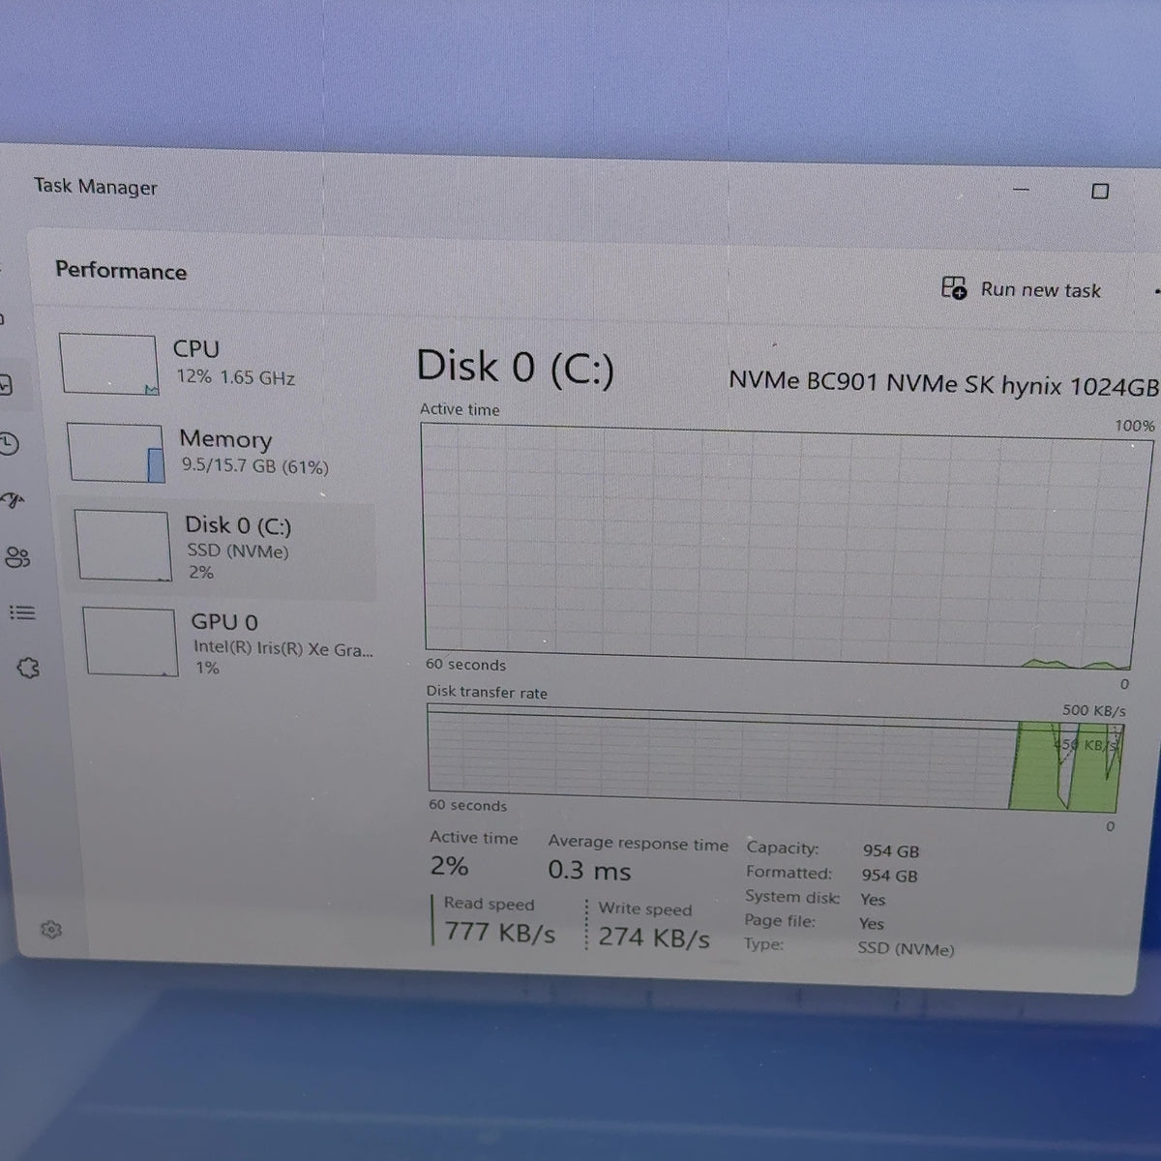Click the "Disk transfer rate" graph label
The image size is (1161, 1161).
[x=487, y=693]
